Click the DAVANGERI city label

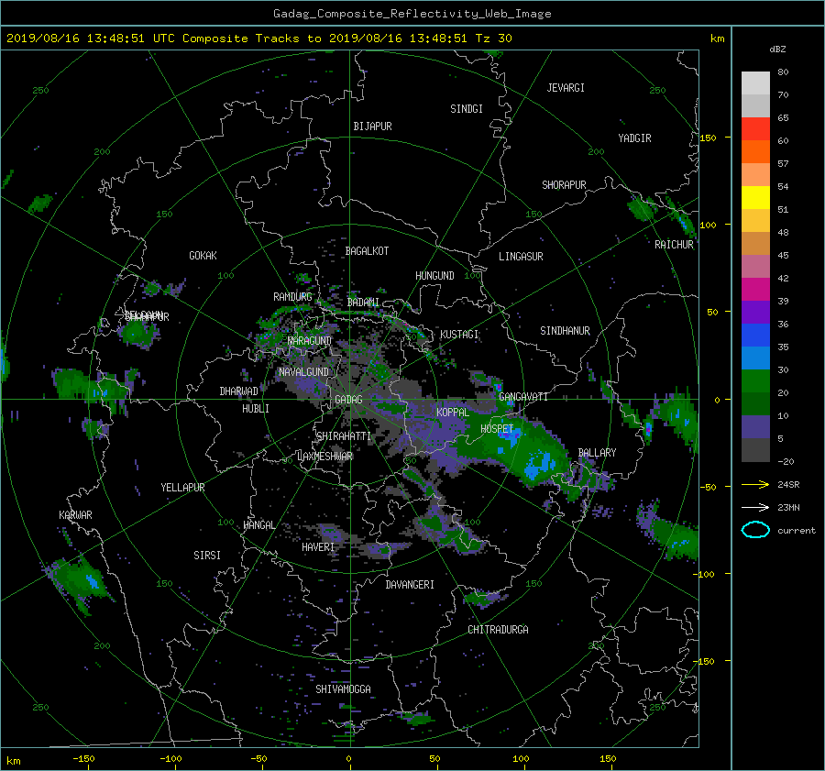410,585
